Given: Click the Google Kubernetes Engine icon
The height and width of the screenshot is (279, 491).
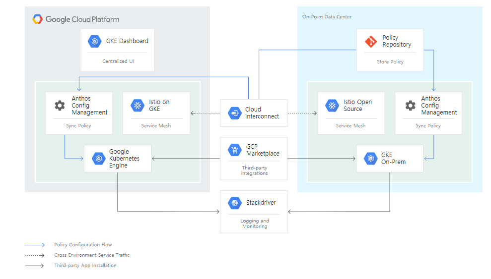Looking at the screenshot, I should point(99,159).
